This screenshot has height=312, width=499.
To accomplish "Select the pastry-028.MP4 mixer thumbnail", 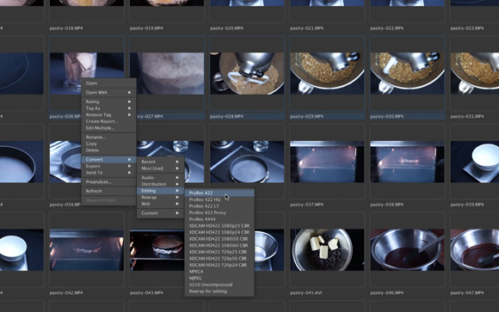I will (x=247, y=73).
